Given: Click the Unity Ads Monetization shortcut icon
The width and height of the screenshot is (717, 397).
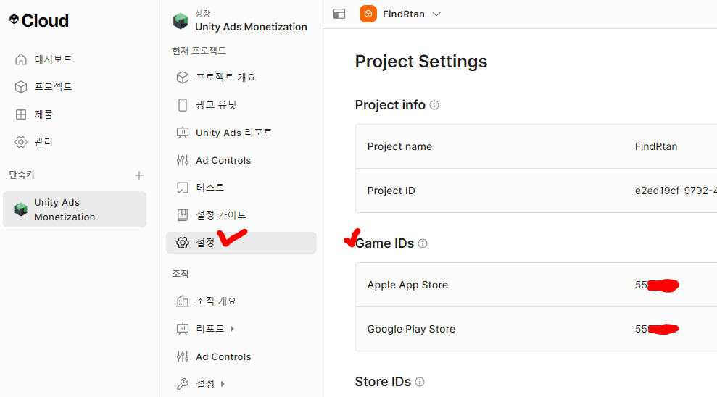Looking at the screenshot, I should coord(21,209).
